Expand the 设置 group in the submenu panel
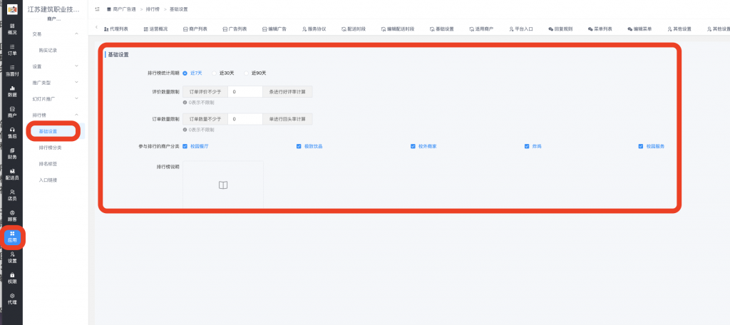 tap(56, 66)
